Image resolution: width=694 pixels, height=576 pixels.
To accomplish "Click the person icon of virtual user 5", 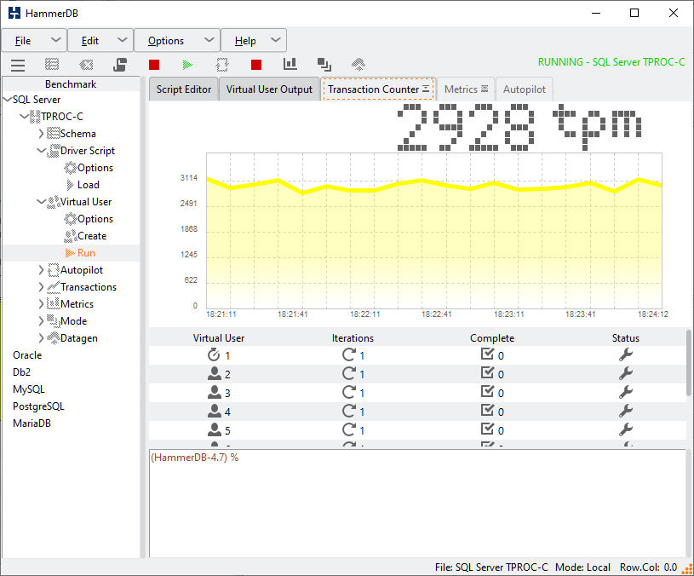I will click(215, 429).
